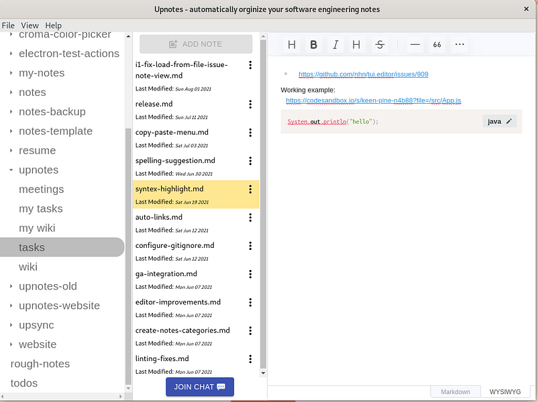Viewport: 538px width, 402px height.
Task: Open the auto-links.md note
Action: (x=196, y=223)
